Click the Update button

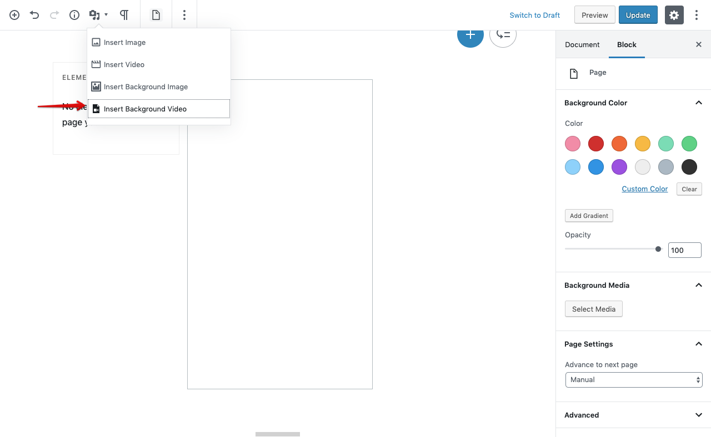(x=638, y=15)
